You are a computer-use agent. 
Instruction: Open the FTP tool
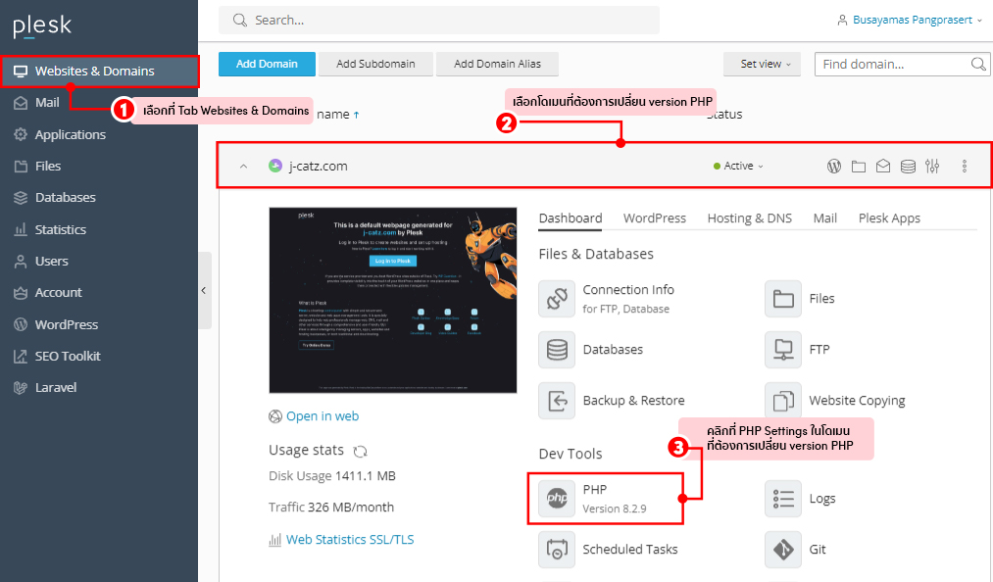tap(797, 350)
